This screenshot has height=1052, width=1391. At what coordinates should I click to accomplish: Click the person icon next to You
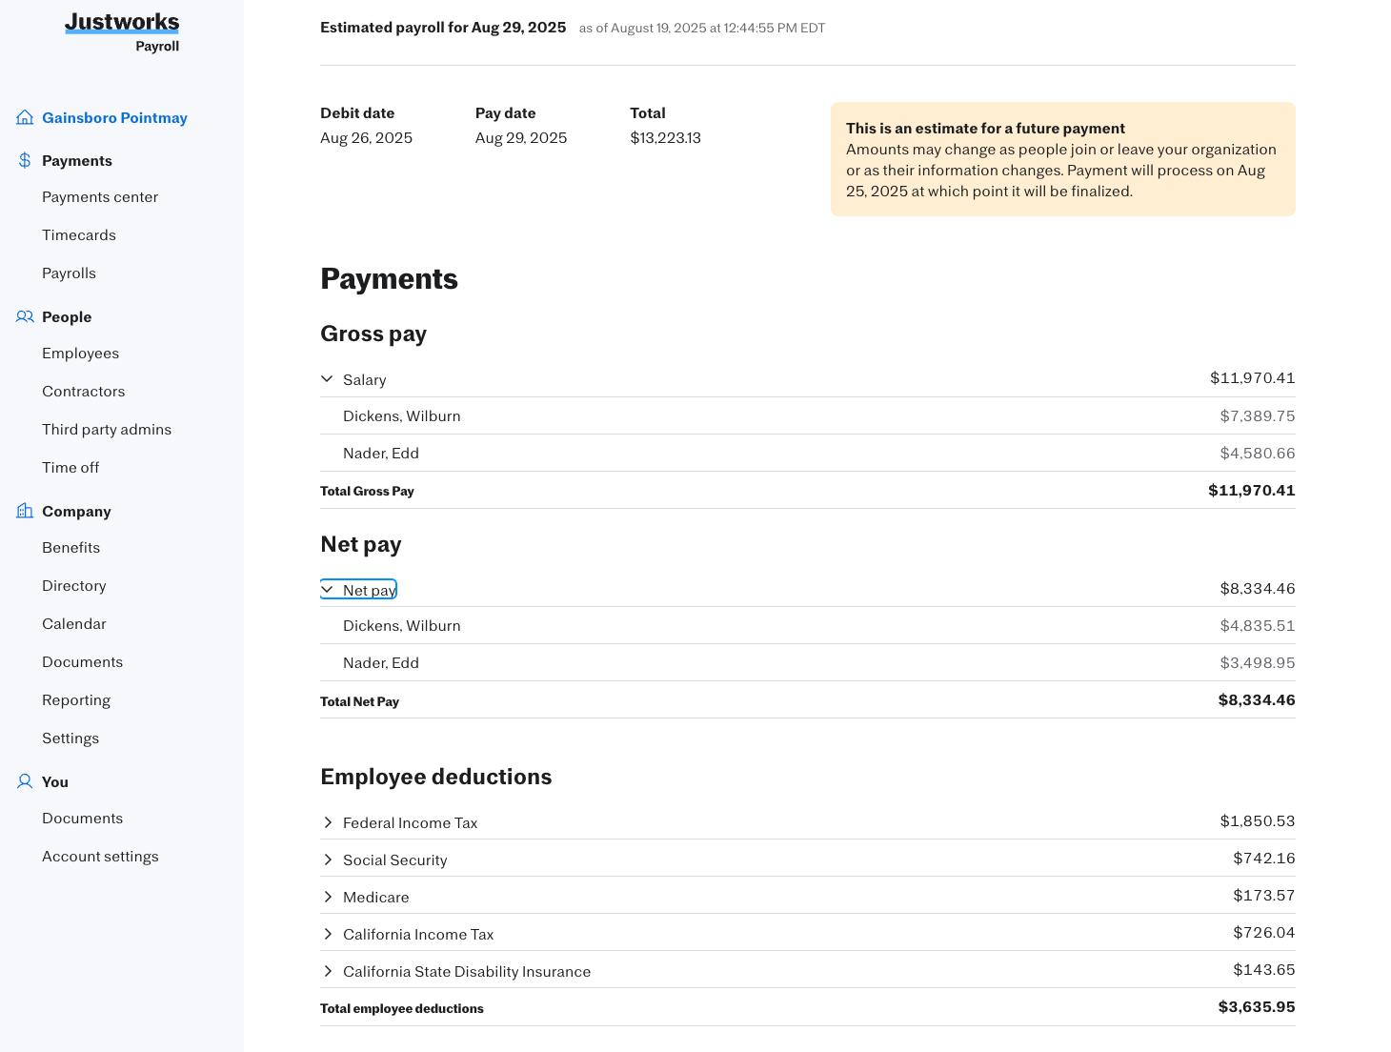click(x=24, y=781)
